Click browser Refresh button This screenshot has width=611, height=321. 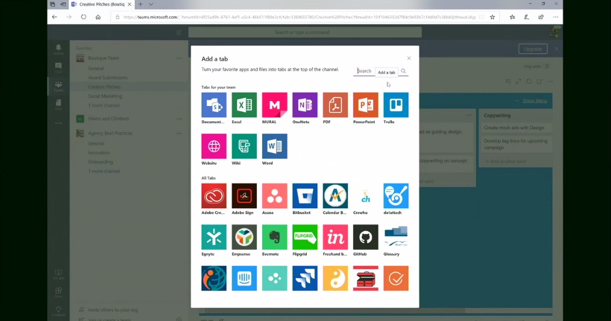click(x=83, y=17)
